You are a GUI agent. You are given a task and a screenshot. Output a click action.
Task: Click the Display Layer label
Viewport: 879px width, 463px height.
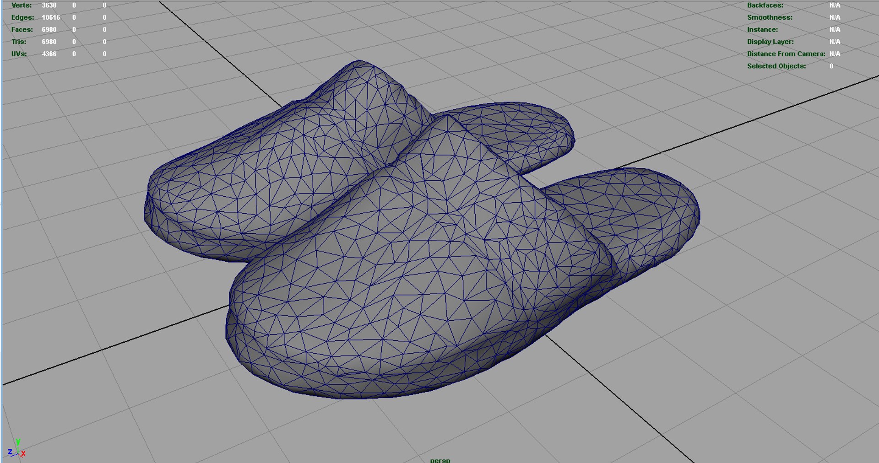[x=770, y=42]
